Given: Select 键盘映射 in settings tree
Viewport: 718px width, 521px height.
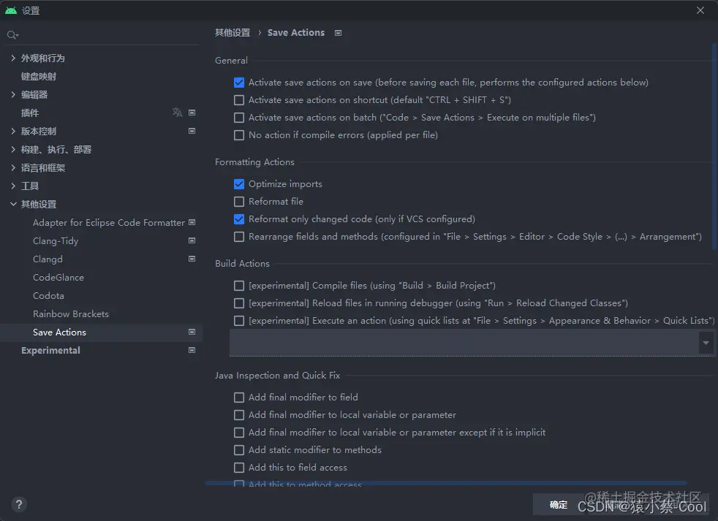Looking at the screenshot, I should click(39, 77).
